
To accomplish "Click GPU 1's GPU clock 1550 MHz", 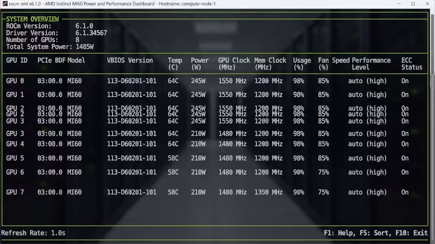I will pos(232,95).
